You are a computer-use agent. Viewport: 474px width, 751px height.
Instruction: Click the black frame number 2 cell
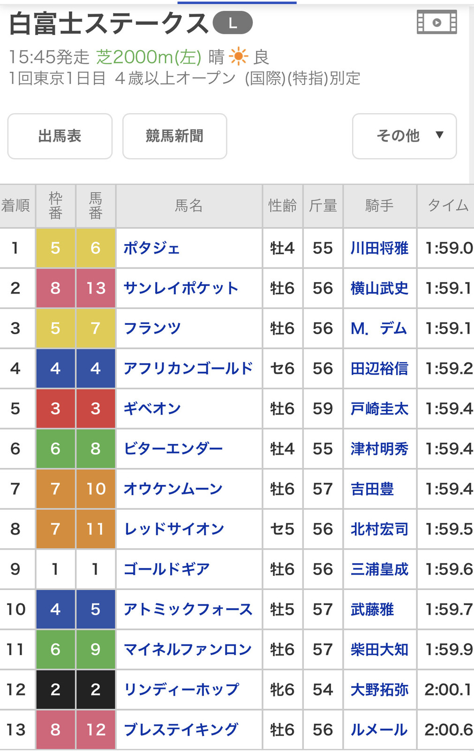[55, 690]
